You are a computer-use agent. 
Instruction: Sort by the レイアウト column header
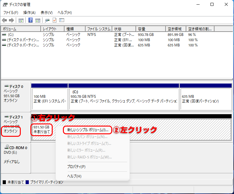coord(52,29)
